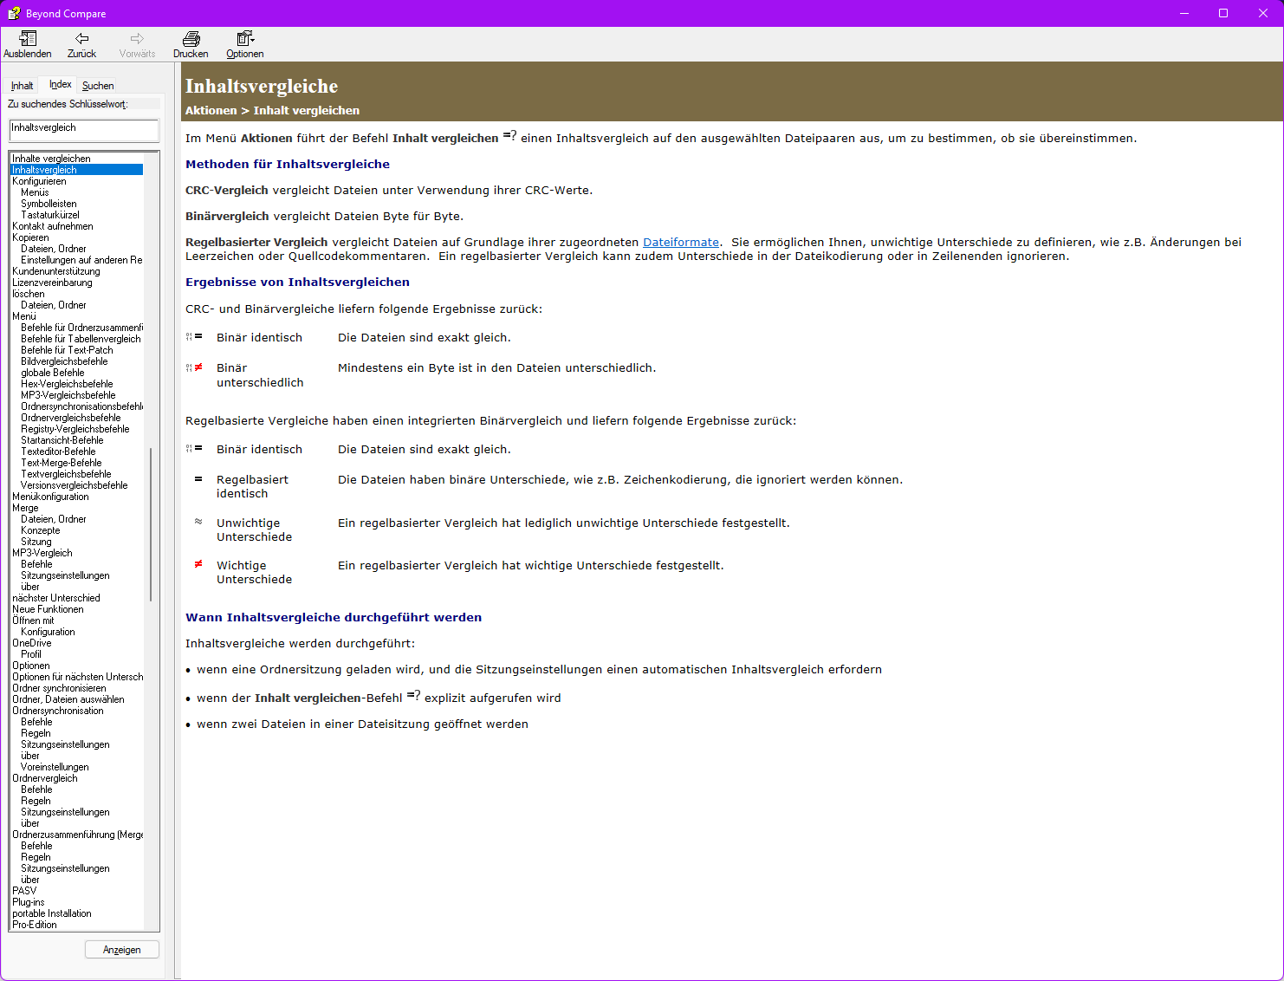
Task: Select 'MP3-Vergleichsbefehle' index entry
Action: click(x=68, y=395)
